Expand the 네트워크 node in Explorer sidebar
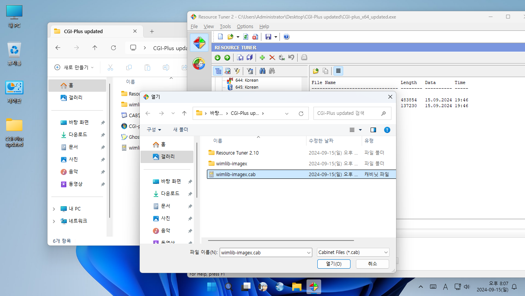This screenshot has width=525, height=296. click(54, 221)
